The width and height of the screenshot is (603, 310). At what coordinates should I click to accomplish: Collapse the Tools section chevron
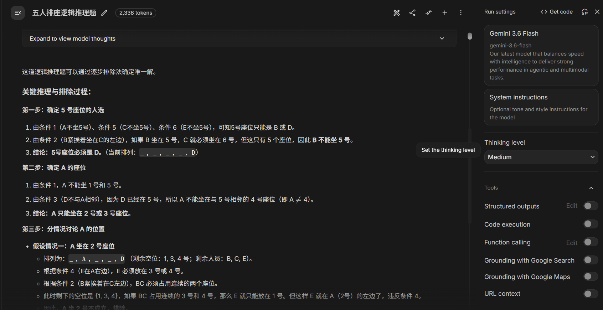point(591,188)
